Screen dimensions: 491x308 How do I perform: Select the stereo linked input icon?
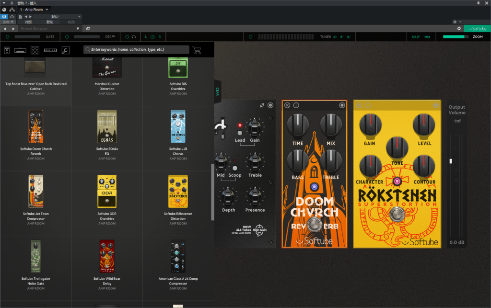click(153, 37)
